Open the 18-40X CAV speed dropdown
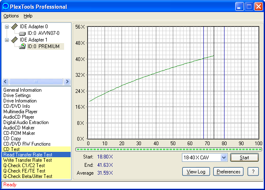Image resolution: width=265 pixels, height=190 pixels. [x=224, y=158]
